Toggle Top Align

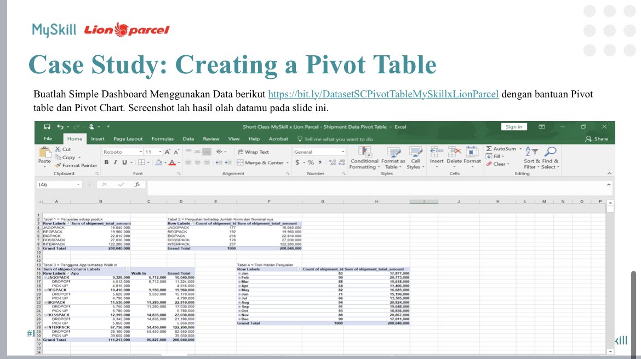[x=188, y=152]
